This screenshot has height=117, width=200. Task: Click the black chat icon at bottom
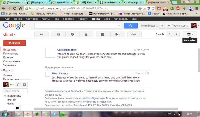coord(17,108)
